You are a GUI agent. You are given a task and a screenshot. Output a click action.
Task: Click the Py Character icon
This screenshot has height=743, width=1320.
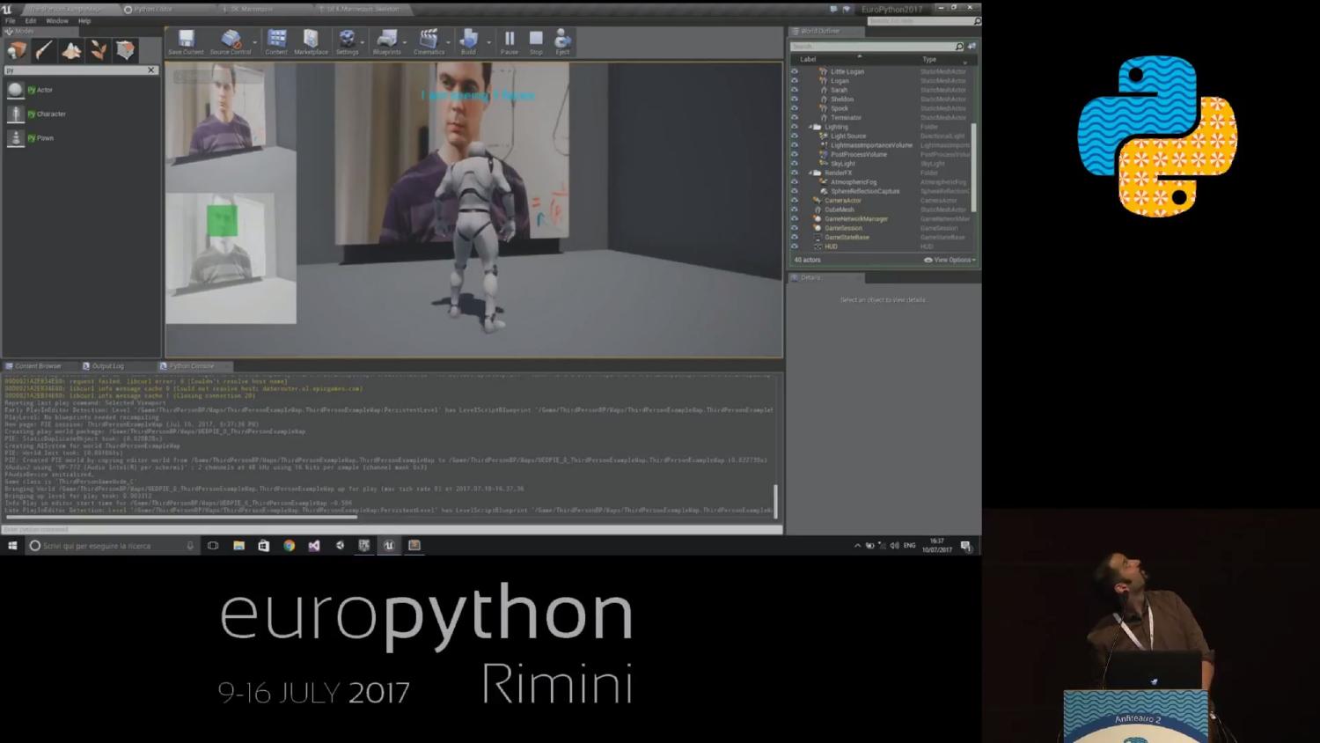15,114
